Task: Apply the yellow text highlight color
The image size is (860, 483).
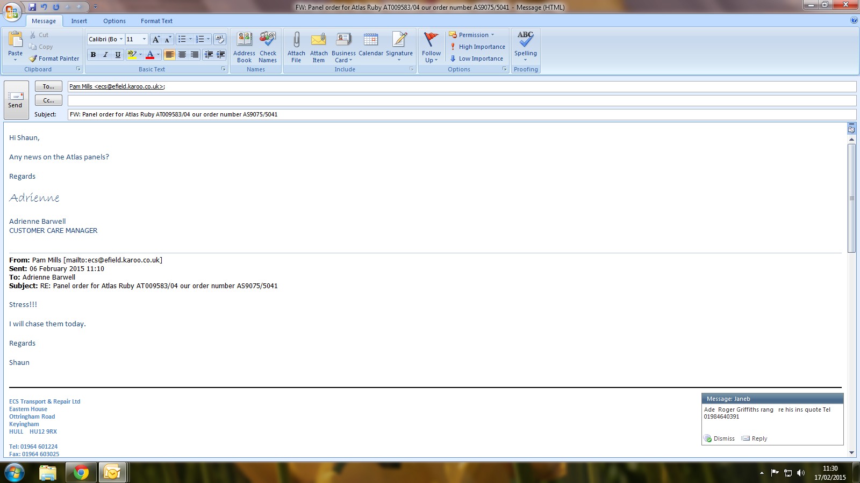Action: [132, 55]
